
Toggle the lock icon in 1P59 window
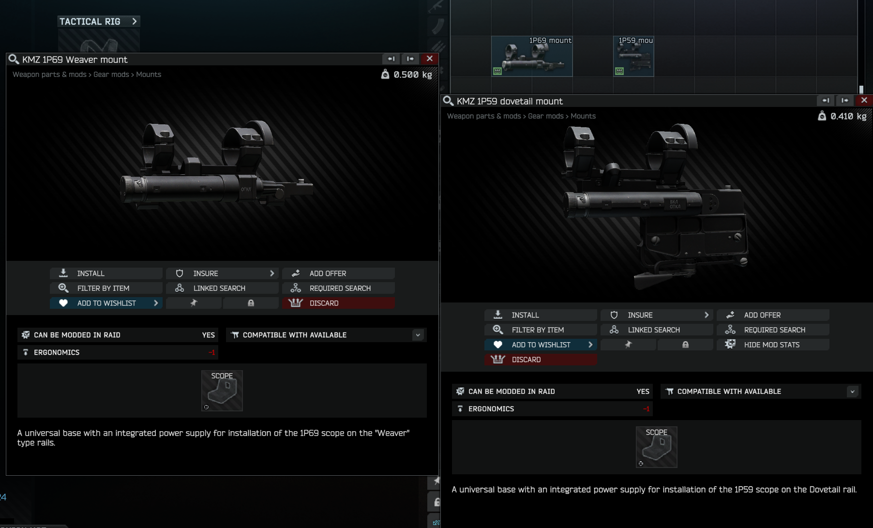pyautogui.click(x=685, y=345)
